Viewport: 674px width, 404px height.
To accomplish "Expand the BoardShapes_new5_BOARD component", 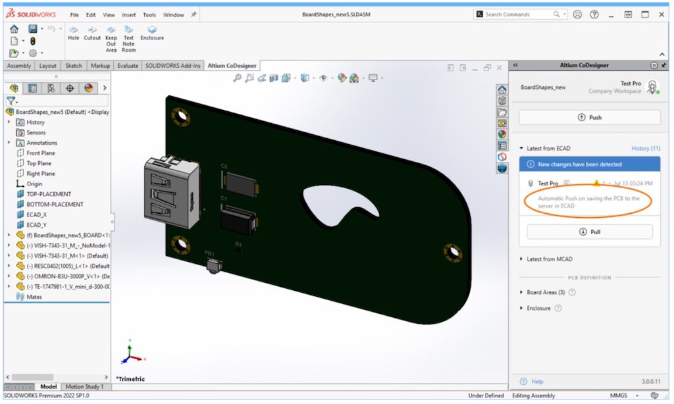I will point(9,235).
